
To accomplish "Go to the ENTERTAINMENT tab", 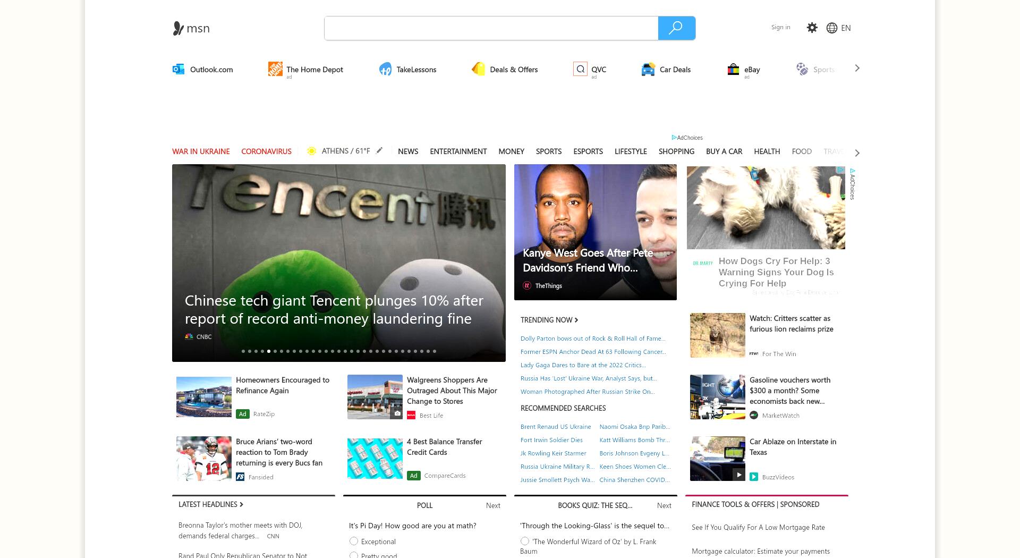I will 458,151.
